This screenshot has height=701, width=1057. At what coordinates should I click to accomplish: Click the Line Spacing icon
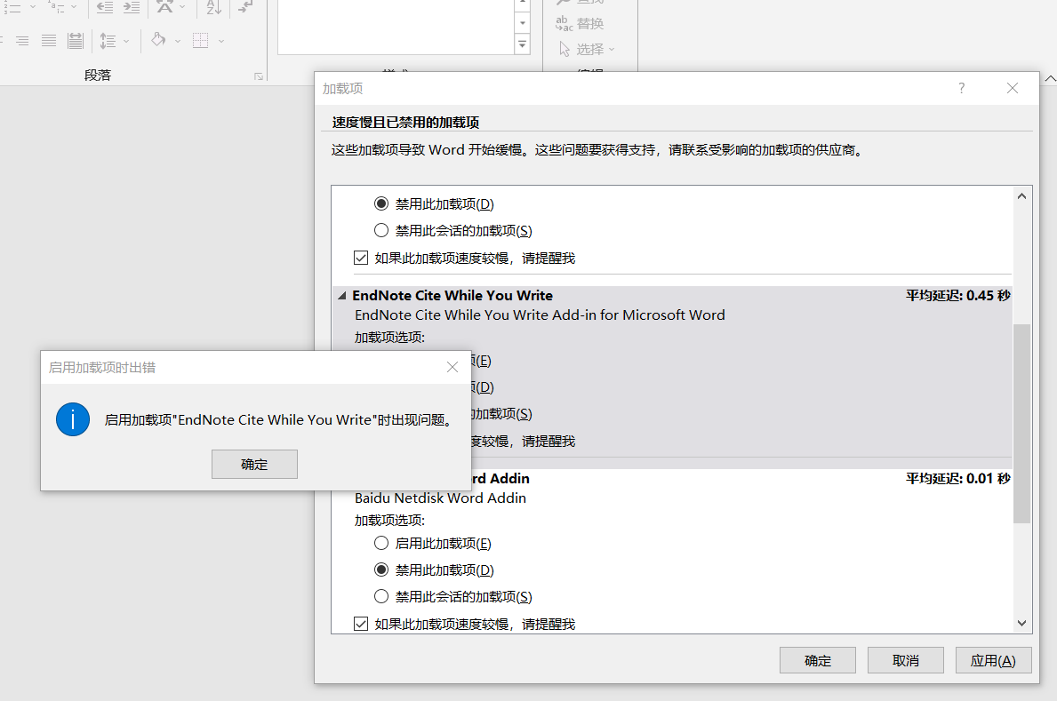point(108,41)
